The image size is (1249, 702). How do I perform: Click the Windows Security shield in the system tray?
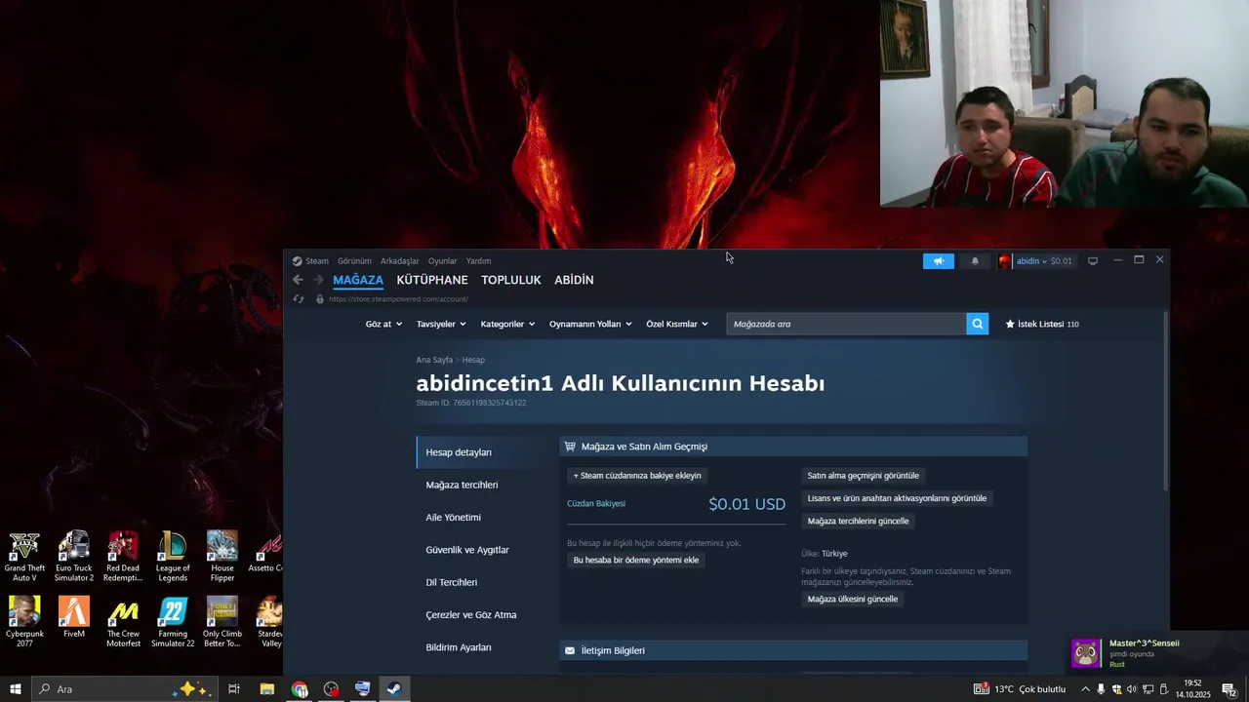coord(1116,689)
